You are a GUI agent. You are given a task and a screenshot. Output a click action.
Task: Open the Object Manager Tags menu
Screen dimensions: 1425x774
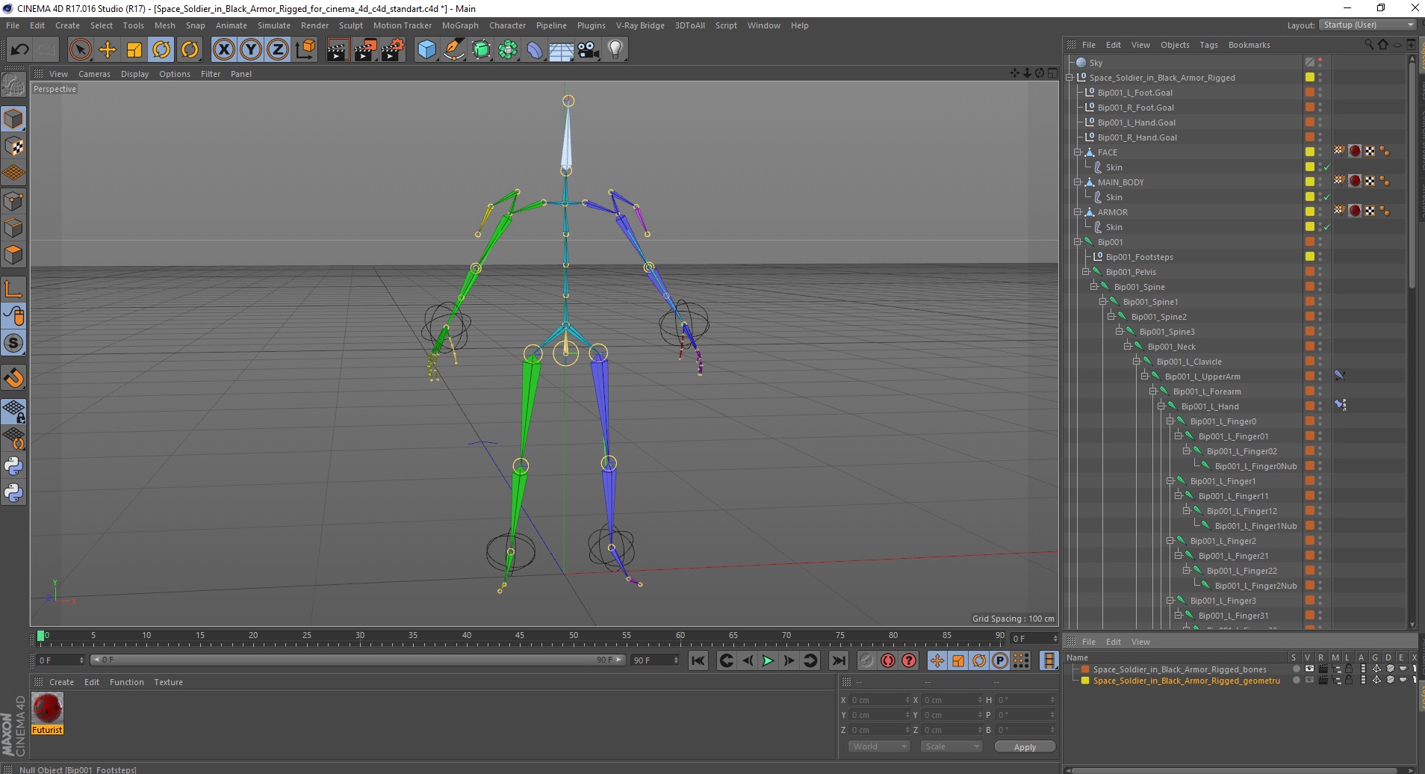[1208, 45]
